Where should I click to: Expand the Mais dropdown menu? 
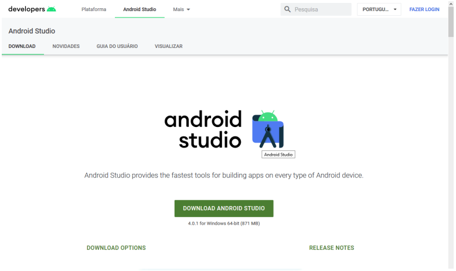182,9
